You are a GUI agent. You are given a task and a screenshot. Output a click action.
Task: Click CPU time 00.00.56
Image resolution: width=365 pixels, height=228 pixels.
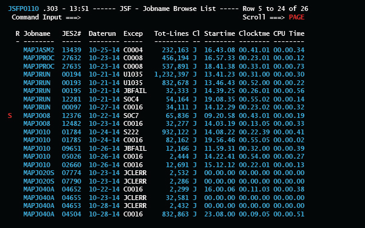(289, 91)
